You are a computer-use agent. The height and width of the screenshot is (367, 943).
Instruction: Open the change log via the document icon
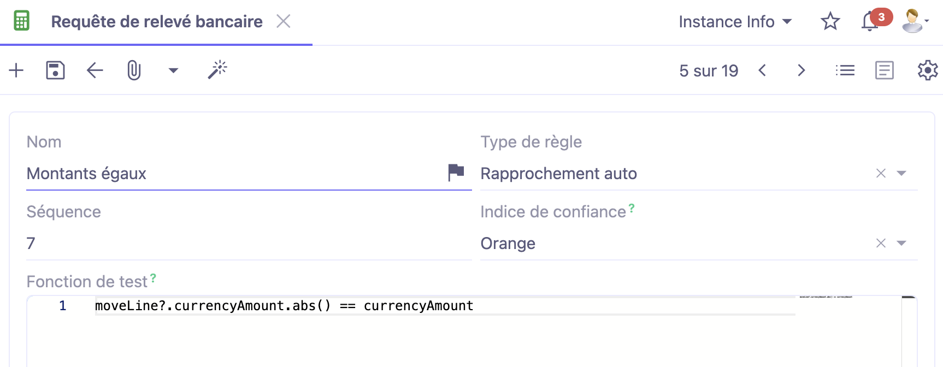click(885, 70)
